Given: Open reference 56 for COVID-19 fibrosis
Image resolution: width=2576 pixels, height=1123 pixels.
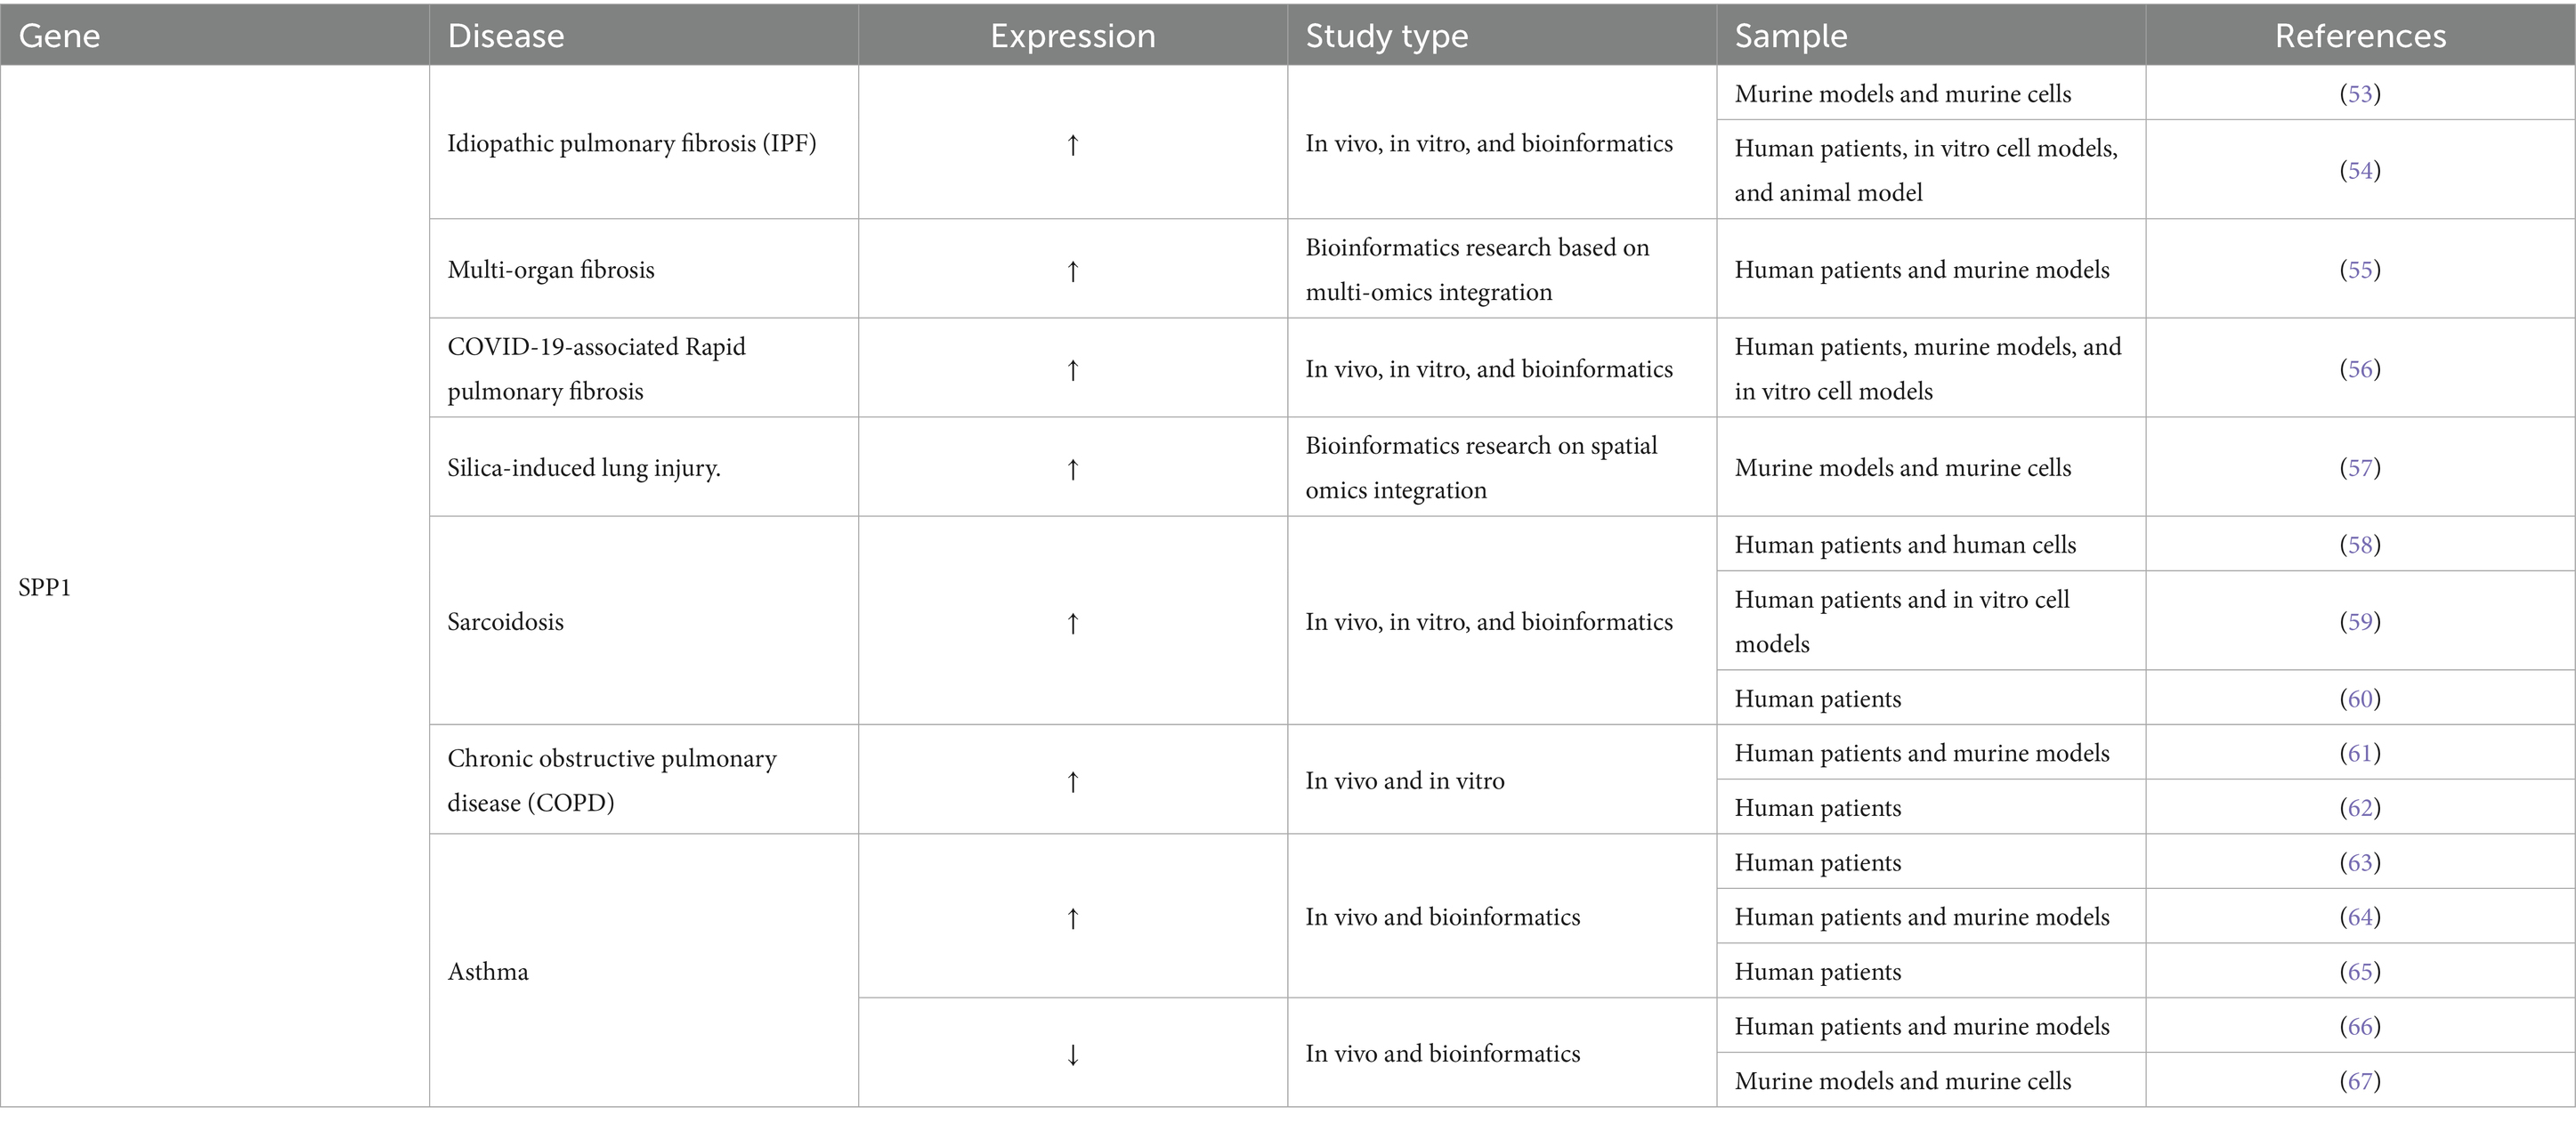Looking at the screenshot, I should pyautogui.click(x=2360, y=369).
